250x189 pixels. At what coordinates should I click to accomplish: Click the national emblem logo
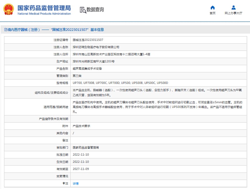pos(9,10)
